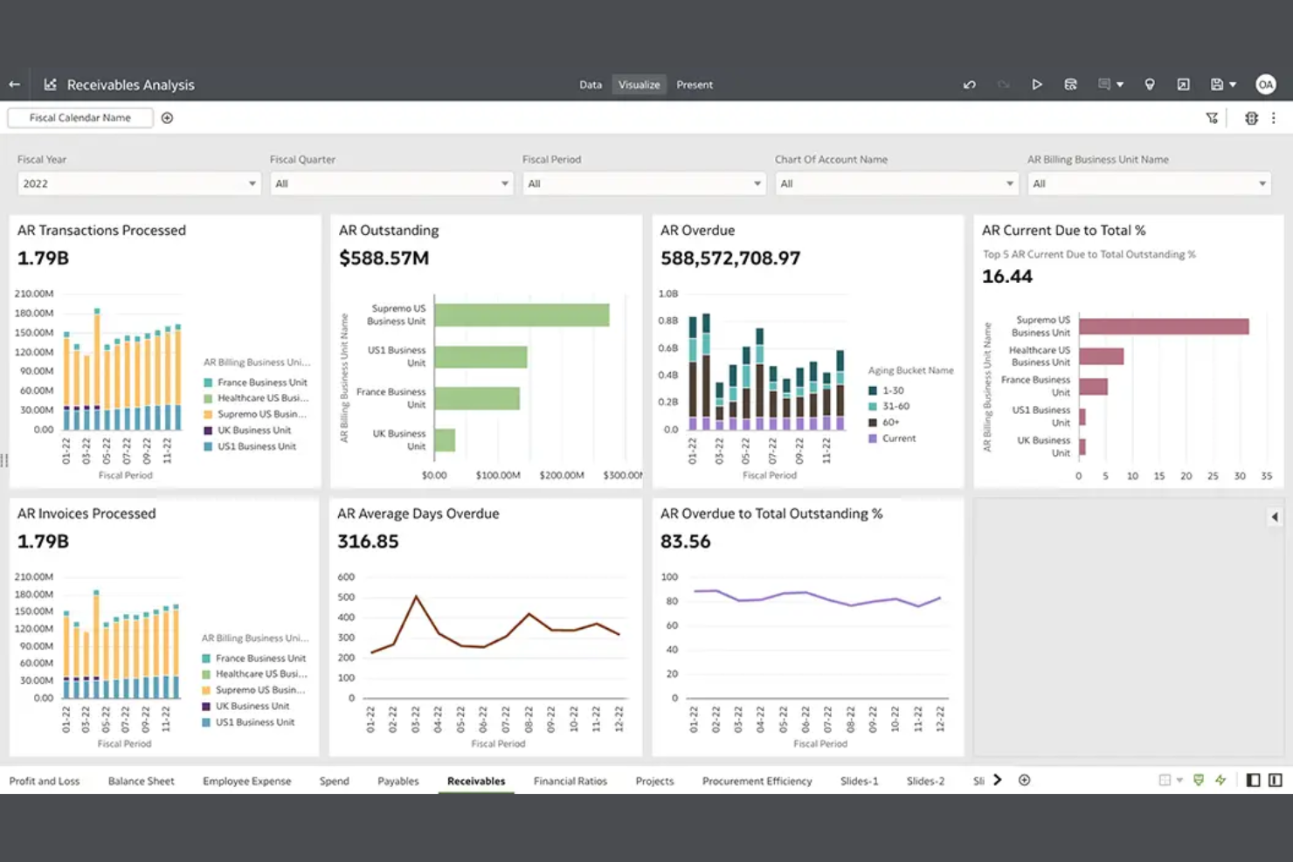
Task: Click UK Business Unit swatch in Invoices legend
Action: [x=207, y=707]
